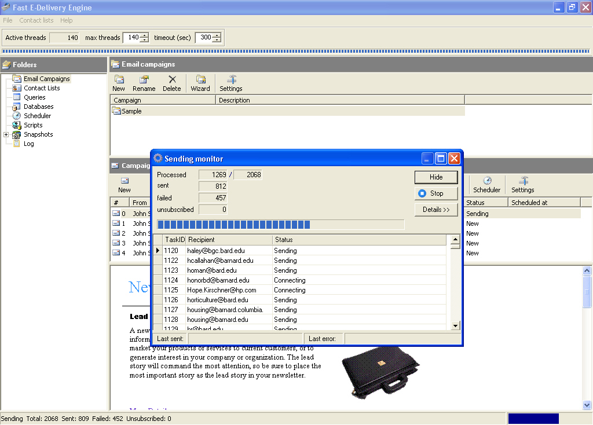Expand Details >> in Sending monitor
The image size is (593, 425).
pyautogui.click(x=436, y=210)
